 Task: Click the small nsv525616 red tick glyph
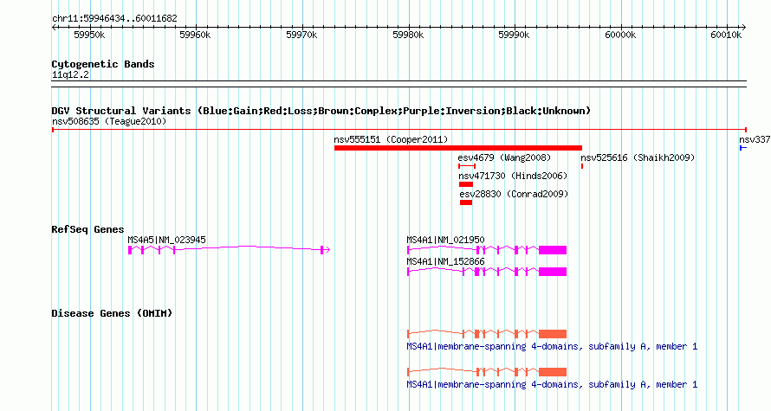[582, 166]
